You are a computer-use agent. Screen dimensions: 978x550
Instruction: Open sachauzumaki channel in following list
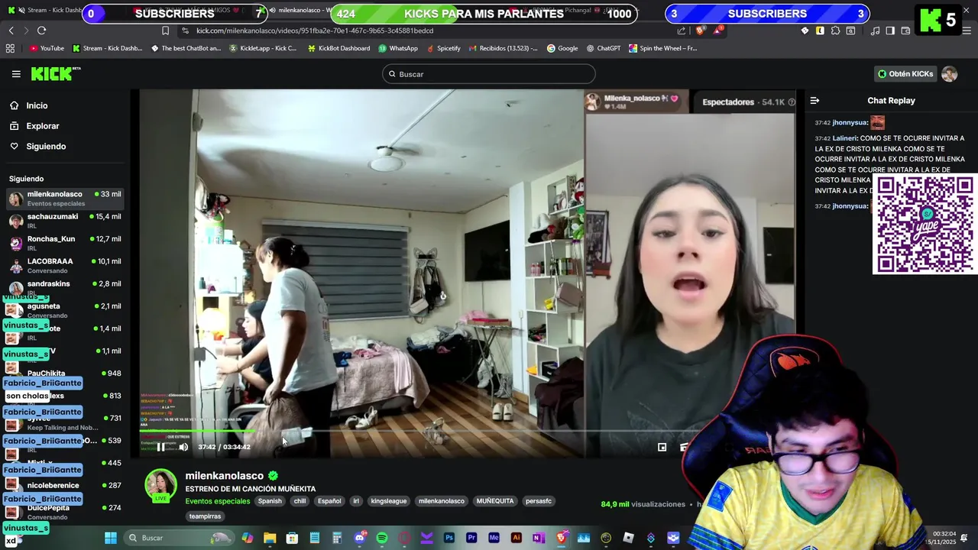[65, 221]
